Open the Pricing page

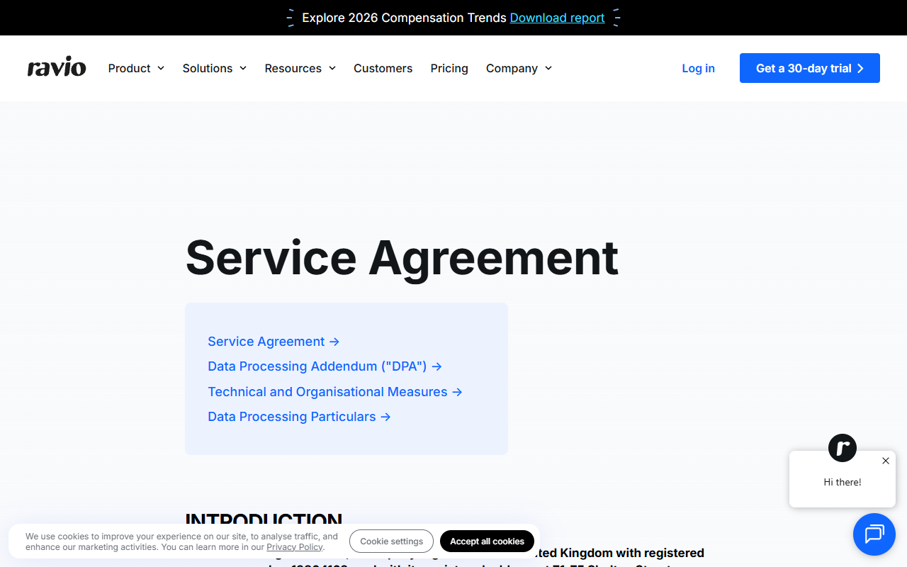tap(449, 68)
